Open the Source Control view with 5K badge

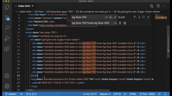(x=7, y=18)
